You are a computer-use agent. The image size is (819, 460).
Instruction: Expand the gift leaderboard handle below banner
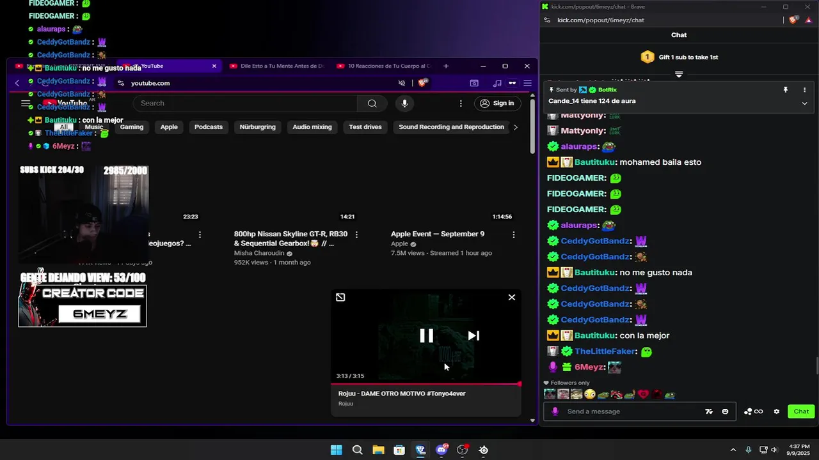pyautogui.click(x=679, y=74)
